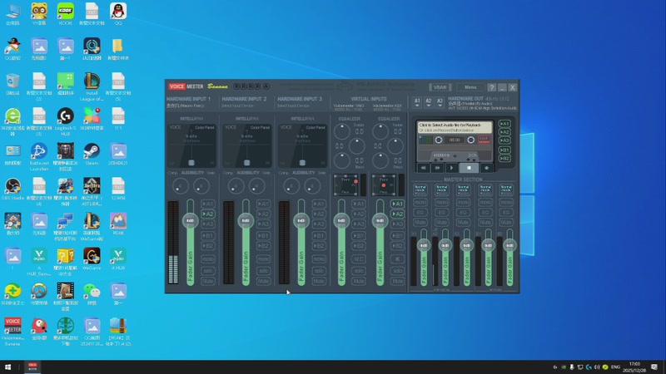The image size is (666, 374).
Task: Open KOOK desktop shortcut
Action: (x=66, y=13)
